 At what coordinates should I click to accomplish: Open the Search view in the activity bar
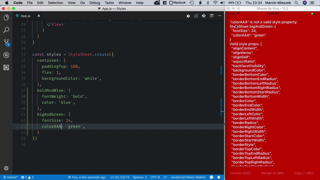coord(6,30)
